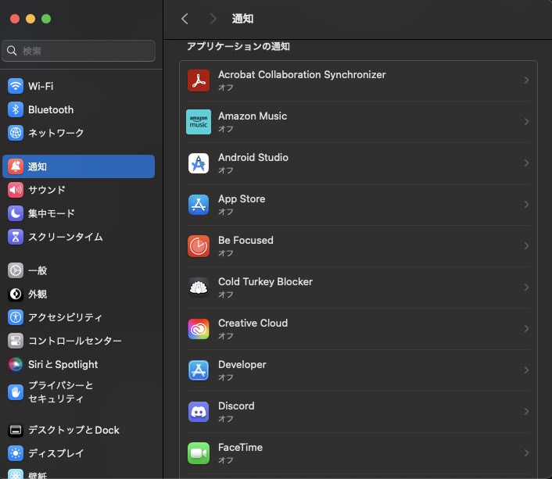This screenshot has height=479, width=552.
Task: Click the 通知 bell icon in sidebar
Action: [x=16, y=166]
